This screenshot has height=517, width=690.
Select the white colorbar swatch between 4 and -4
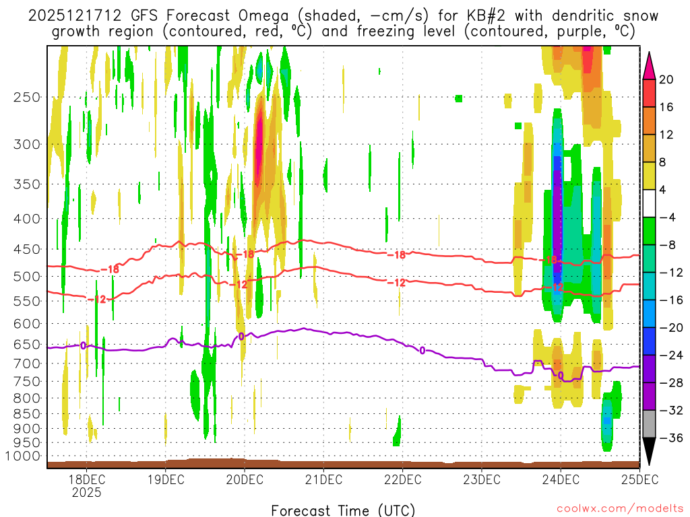pyautogui.click(x=649, y=203)
